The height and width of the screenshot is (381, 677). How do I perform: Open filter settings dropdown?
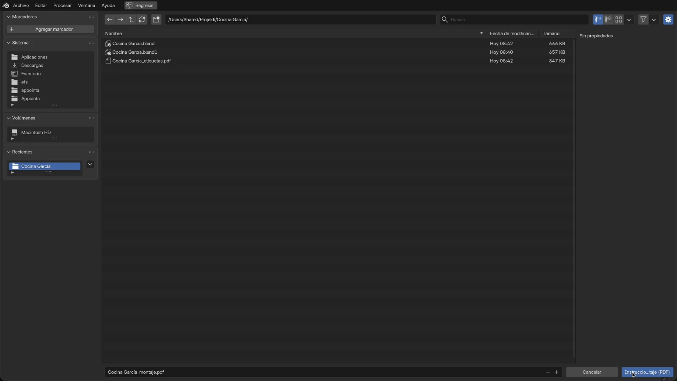[654, 19]
